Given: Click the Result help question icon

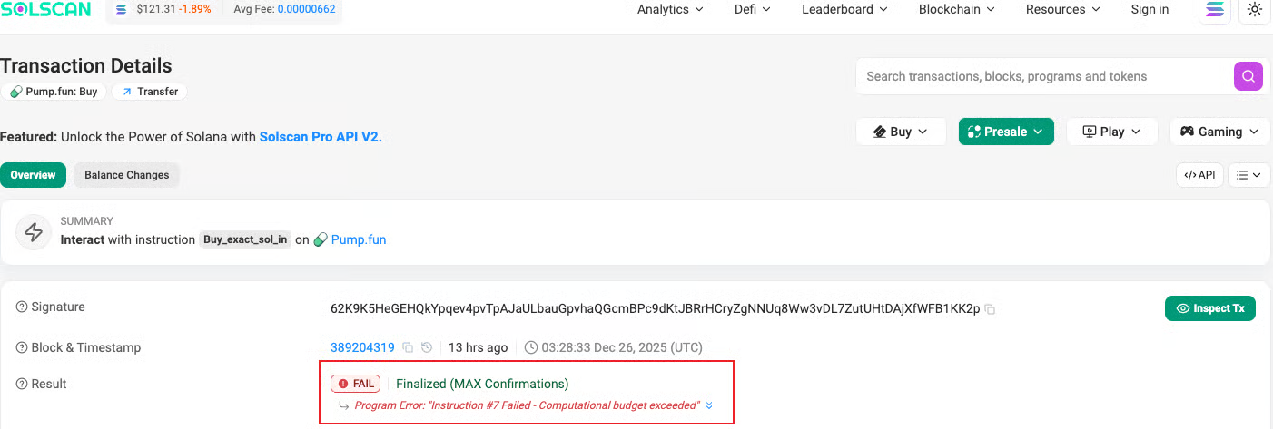Looking at the screenshot, I should point(22,385).
